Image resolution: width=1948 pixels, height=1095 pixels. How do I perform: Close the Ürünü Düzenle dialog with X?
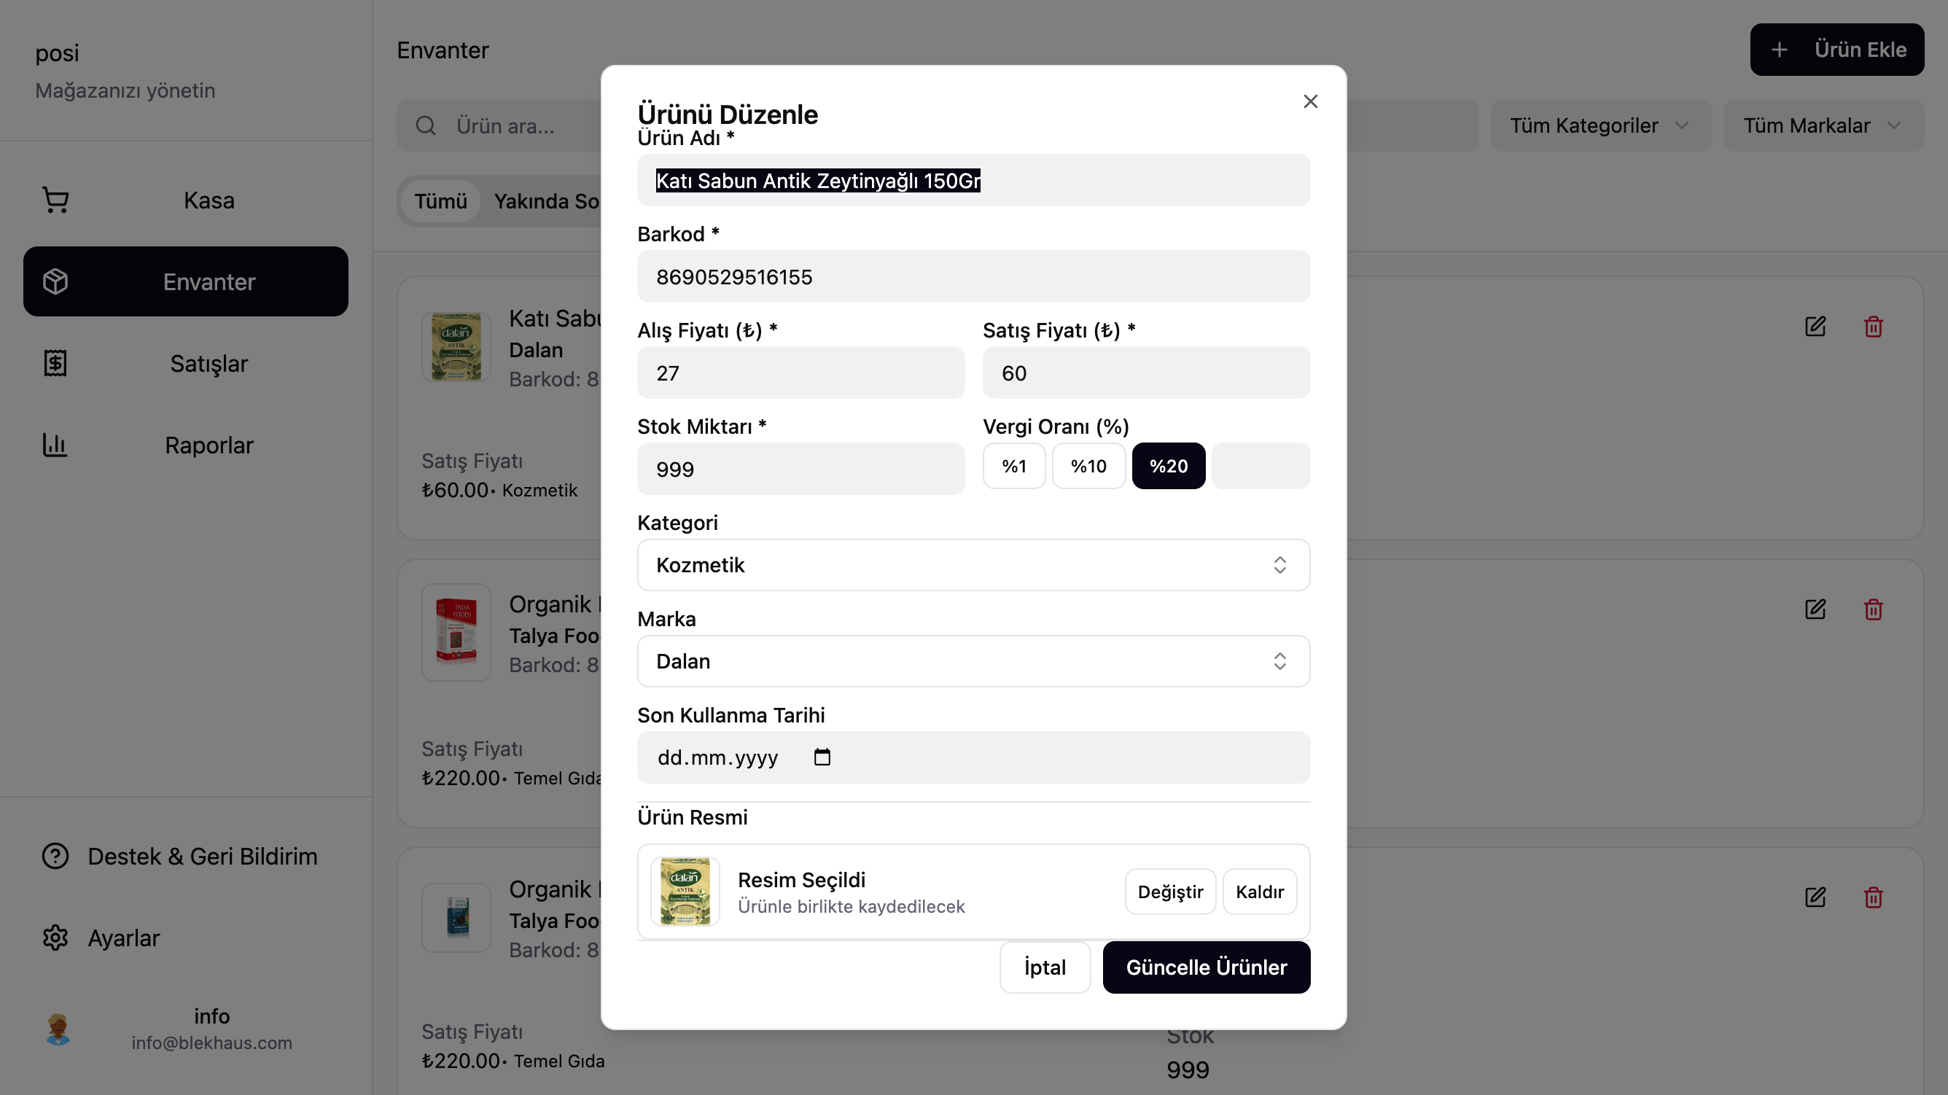click(x=1310, y=101)
